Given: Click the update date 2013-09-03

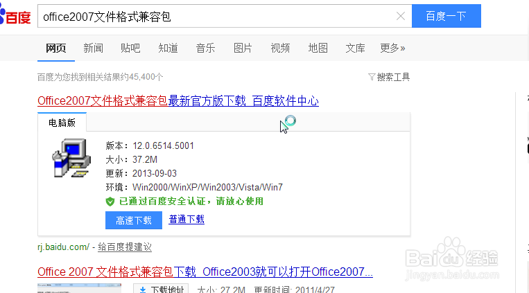Looking at the screenshot, I should (x=155, y=173).
